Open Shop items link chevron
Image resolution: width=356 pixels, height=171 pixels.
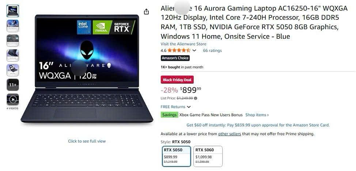(257, 115)
